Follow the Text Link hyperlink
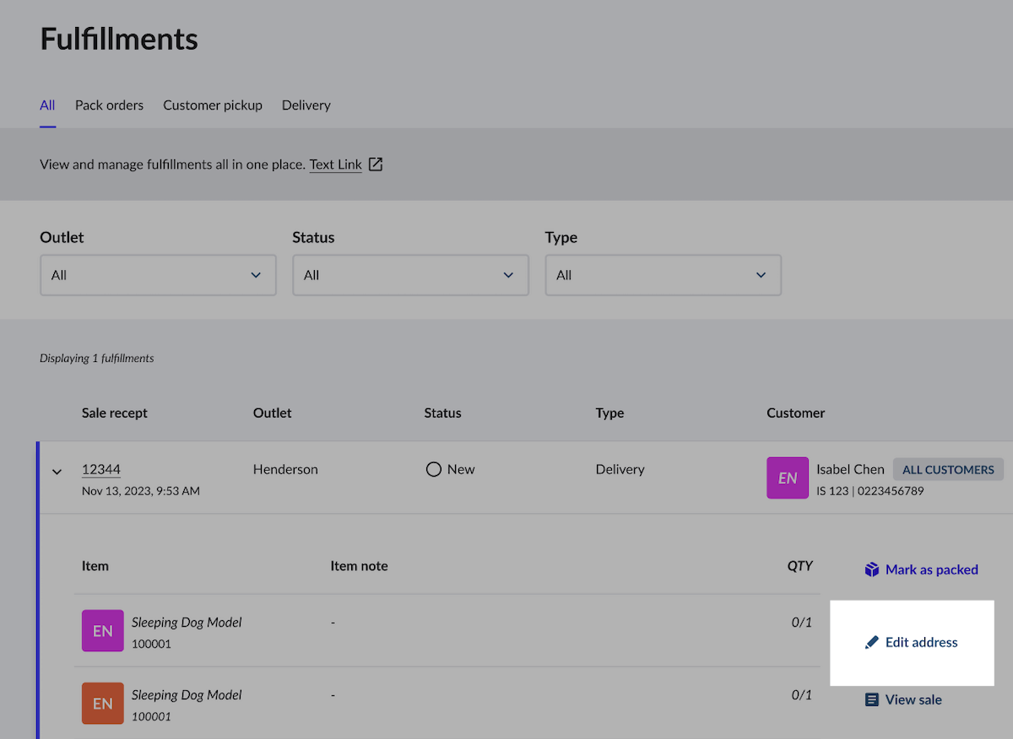This screenshot has width=1013, height=739. point(336,165)
